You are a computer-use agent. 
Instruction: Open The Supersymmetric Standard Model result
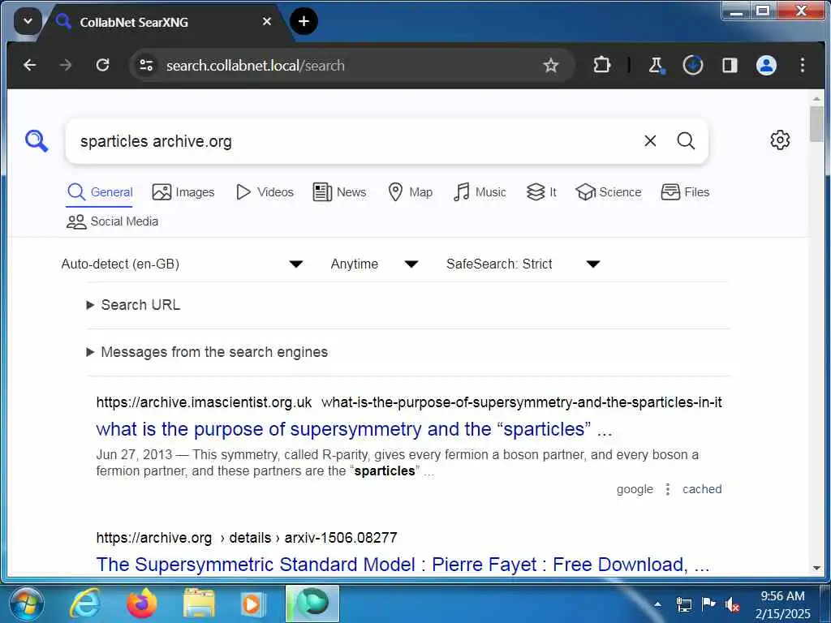(403, 565)
